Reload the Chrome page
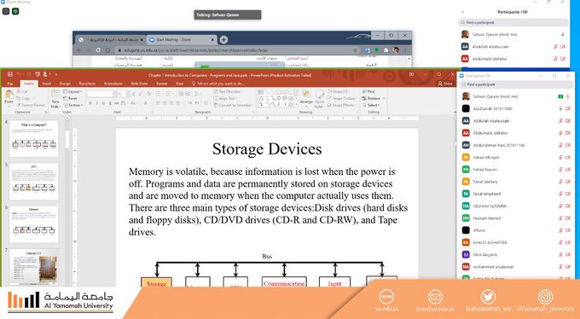The width and height of the screenshot is (580, 319). pyautogui.click(x=98, y=50)
